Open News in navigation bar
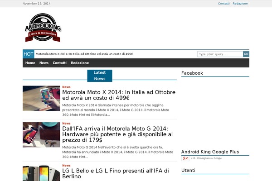Screen dimensions: 272x181 (x=44, y=63)
